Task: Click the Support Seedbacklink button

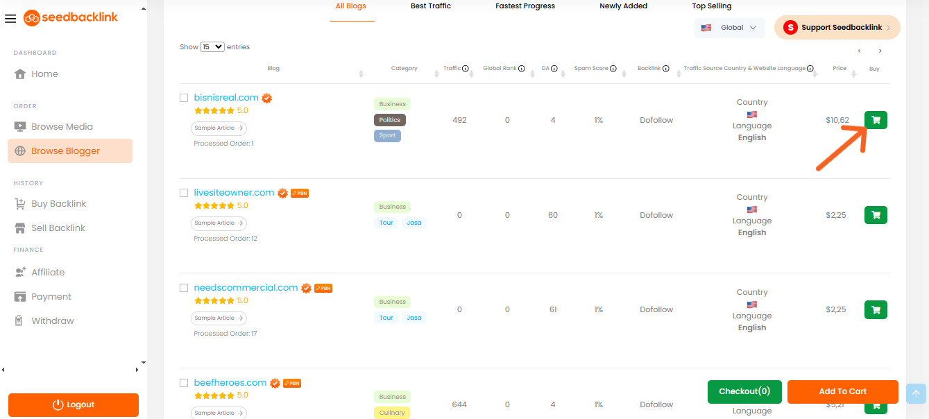Action: [837, 28]
